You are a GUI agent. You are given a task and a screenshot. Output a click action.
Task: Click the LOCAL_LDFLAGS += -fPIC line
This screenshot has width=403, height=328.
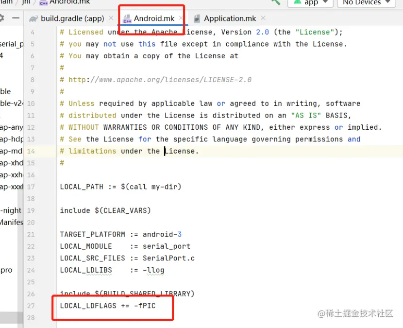[x=108, y=306]
